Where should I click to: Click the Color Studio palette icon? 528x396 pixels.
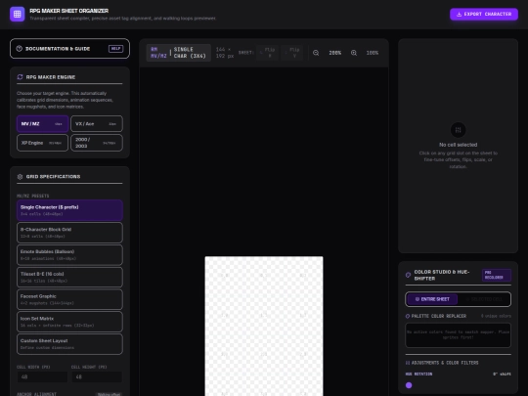408,275
